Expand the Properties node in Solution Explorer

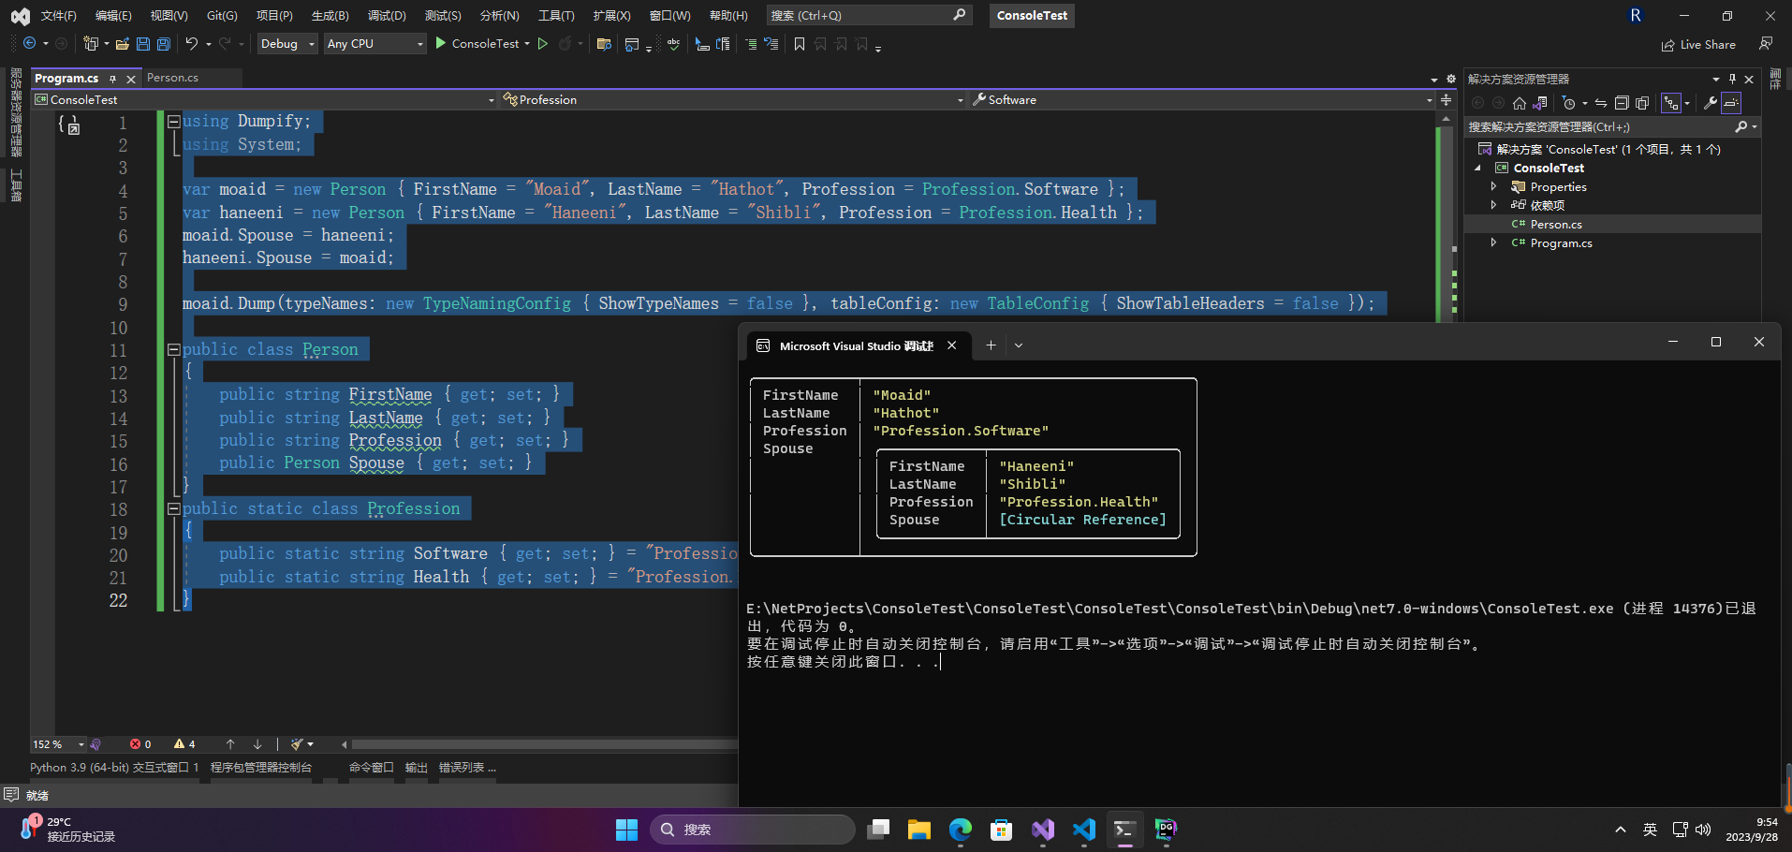tap(1494, 186)
